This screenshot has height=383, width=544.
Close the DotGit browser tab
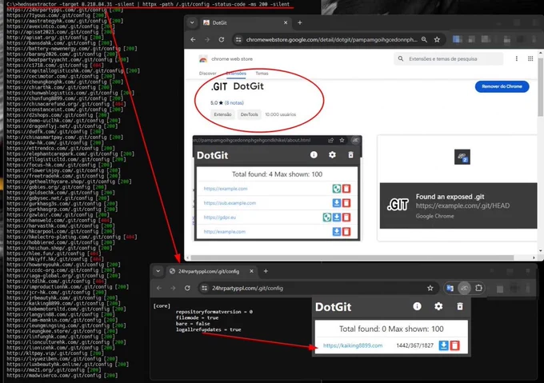point(286,23)
